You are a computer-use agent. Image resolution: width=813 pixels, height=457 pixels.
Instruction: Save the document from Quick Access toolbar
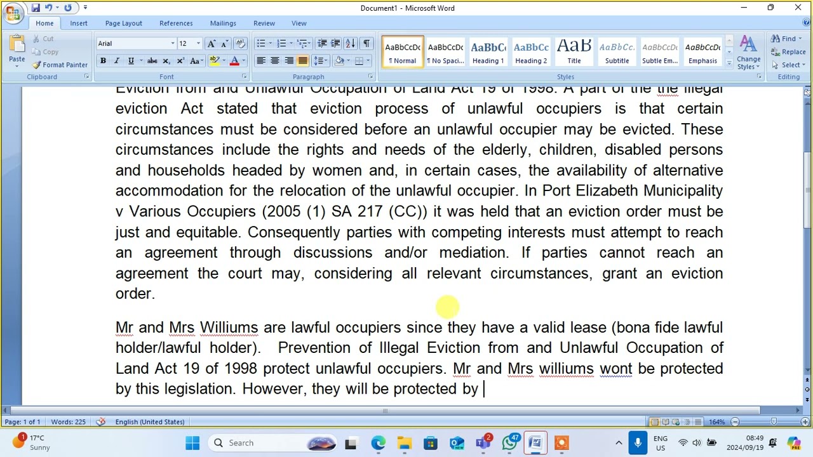coord(36,8)
